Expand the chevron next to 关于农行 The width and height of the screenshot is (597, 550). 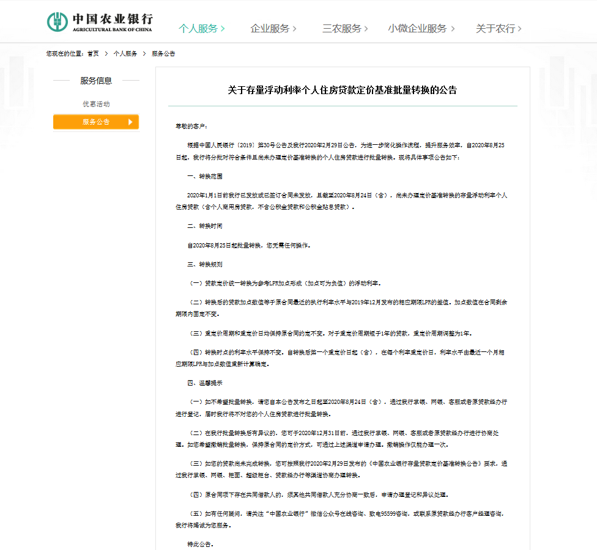pyautogui.click(x=519, y=28)
